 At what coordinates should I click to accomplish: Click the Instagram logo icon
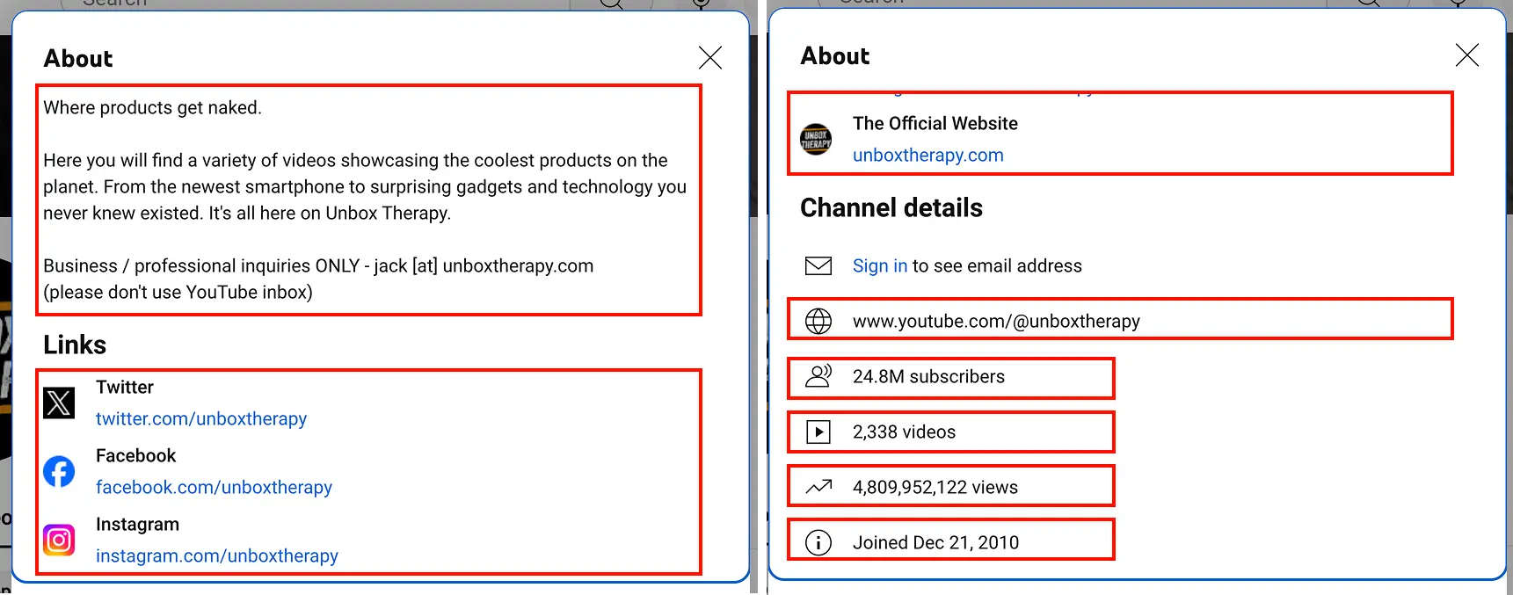coord(59,540)
